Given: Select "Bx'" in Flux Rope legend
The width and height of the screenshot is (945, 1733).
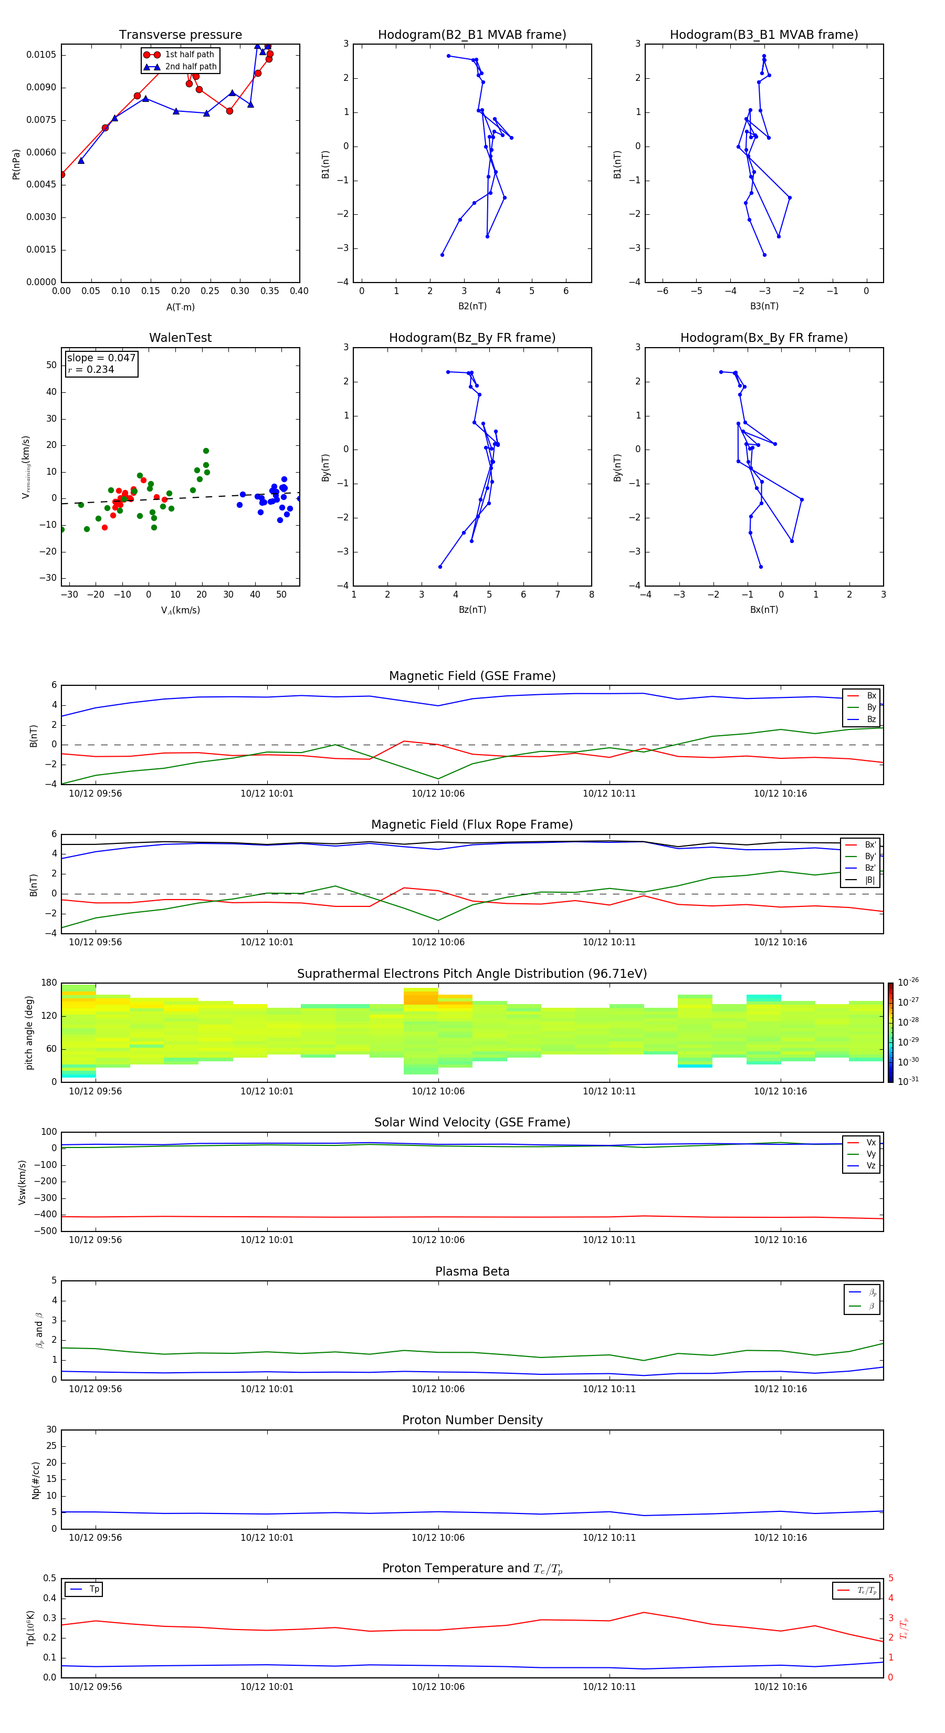Looking at the screenshot, I should pos(861,845).
